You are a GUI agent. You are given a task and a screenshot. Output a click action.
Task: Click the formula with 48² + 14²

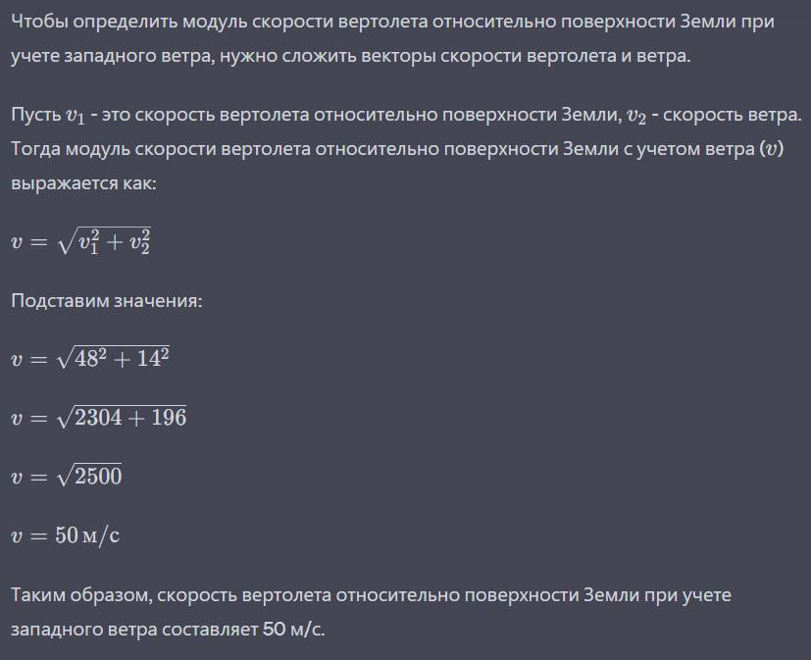click(x=90, y=358)
